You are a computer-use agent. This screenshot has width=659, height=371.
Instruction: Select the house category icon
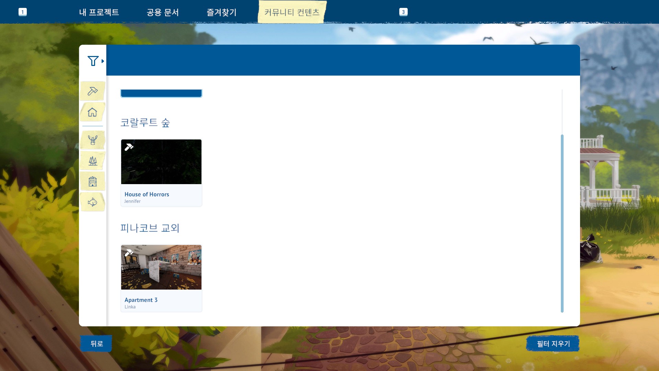coord(92,112)
